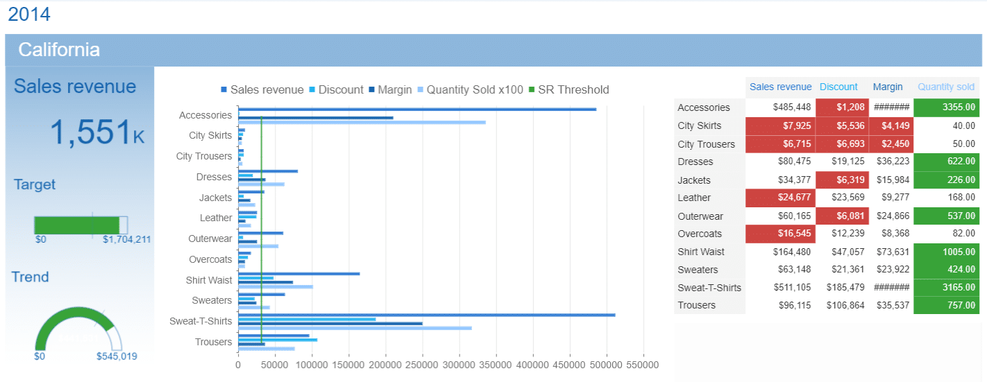Select the Trousers row label in table
The height and width of the screenshot is (382, 987).
[697, 305]
